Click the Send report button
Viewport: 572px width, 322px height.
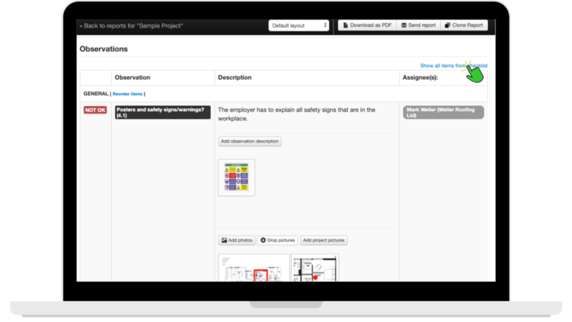pyautogui.click(x=418, y=25)
